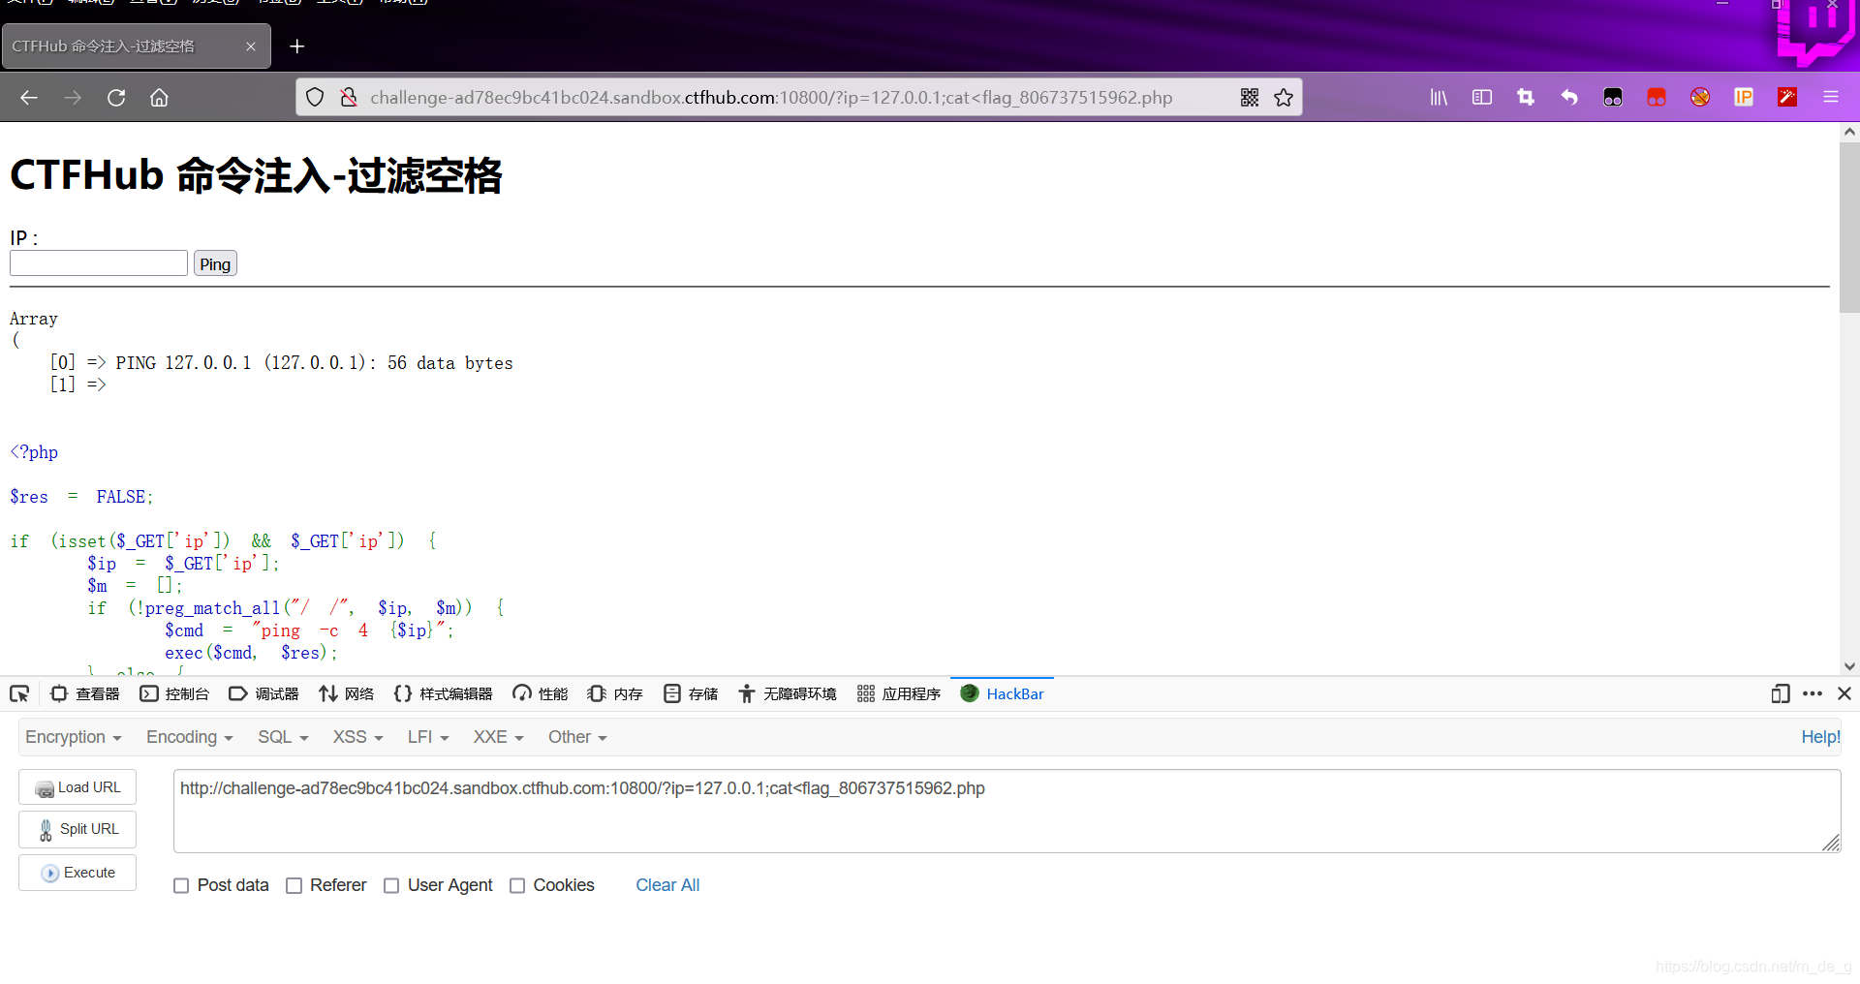Viewport: 1860px width, 984px height.
Task: Open tracking protection shield in address bar
Action: tap(315, 98)
